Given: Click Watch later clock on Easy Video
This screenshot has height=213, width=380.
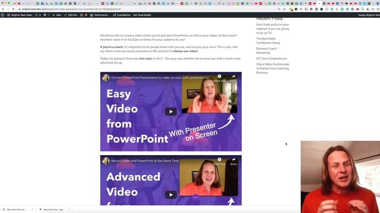Looking at the screenshot, I should 219,76.
